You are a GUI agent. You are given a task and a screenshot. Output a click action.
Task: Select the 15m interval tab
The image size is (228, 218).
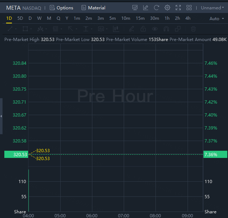tap(140, 18)
